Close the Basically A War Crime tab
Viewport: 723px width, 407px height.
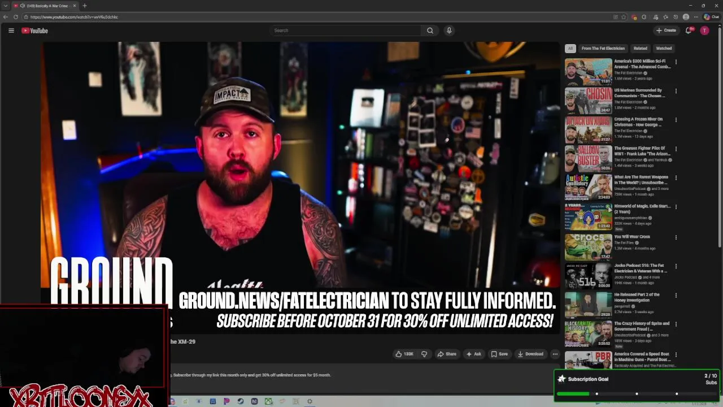point(74,6)
